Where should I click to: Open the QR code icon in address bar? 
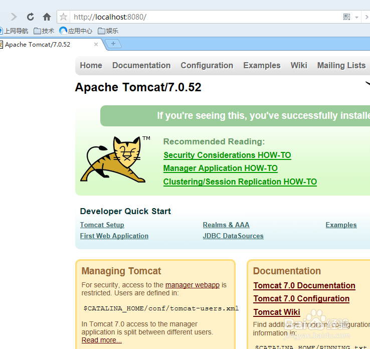coord(346,17)
